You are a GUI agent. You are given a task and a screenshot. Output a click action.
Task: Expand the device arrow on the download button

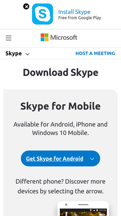[x=92, y=159]
